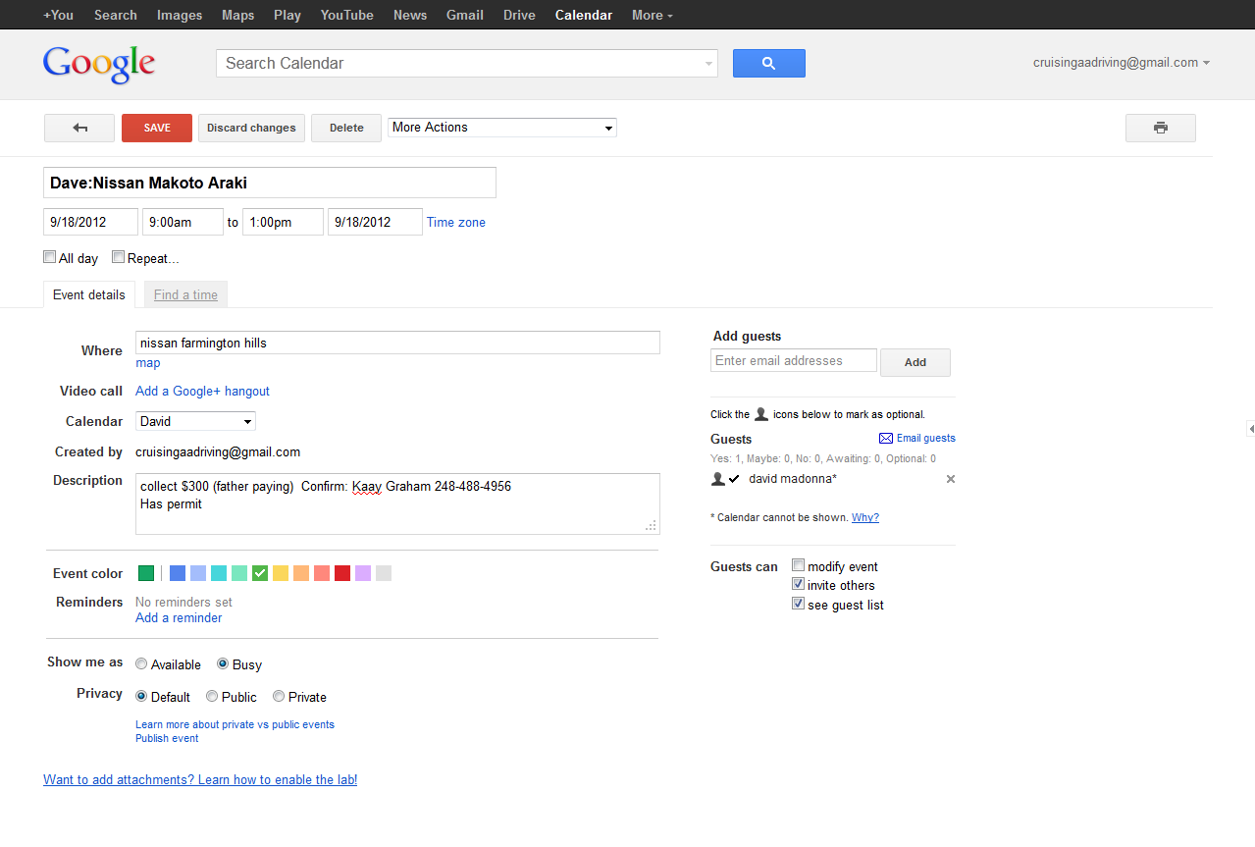The image size is (1255, 847).
Task: Click the Google logo
Action: pos(99,64)
